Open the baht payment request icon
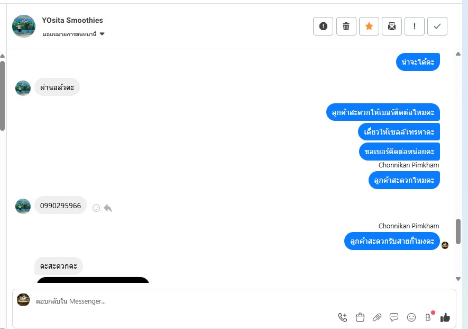 (x=429, y=317)
